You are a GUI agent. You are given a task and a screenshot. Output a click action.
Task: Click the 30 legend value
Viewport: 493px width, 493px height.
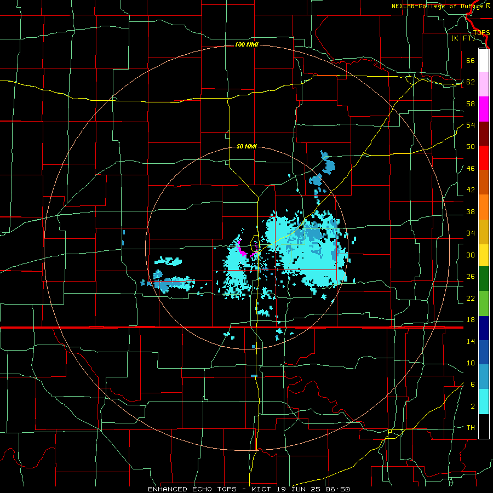click(x=471, y=255)
